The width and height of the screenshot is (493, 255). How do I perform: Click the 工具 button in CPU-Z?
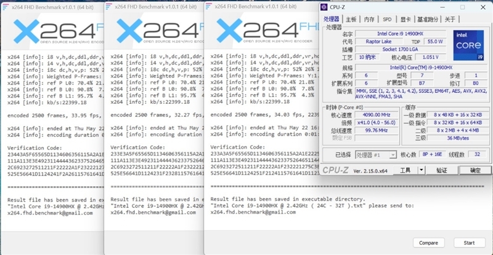click(x=405, y=170)
